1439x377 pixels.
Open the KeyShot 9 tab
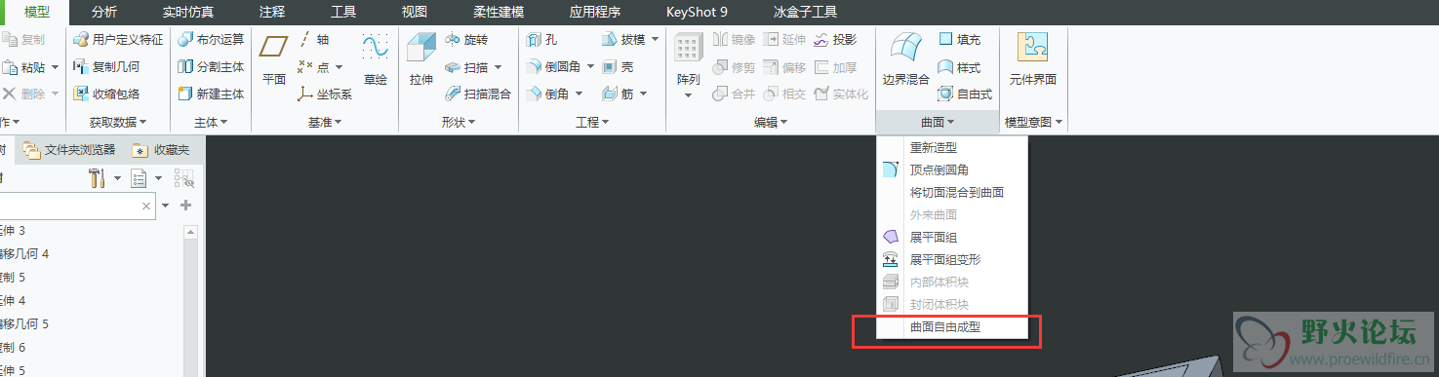pyautogui.click(x=697, y=13)
